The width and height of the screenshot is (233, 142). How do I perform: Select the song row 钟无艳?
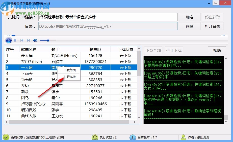[x=71, y=80]
